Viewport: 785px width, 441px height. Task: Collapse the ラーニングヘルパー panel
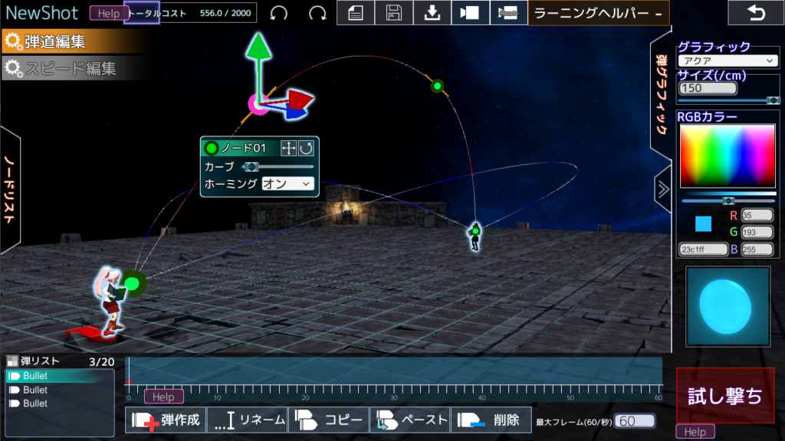pos(659,14)
